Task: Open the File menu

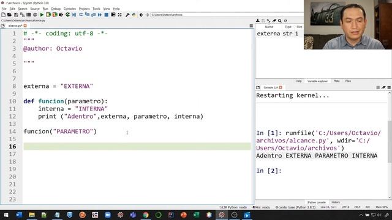Action: [x=4, y=9]
